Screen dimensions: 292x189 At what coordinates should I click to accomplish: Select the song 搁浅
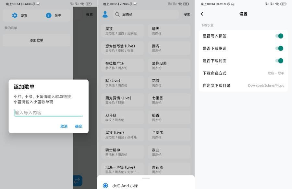169,48
